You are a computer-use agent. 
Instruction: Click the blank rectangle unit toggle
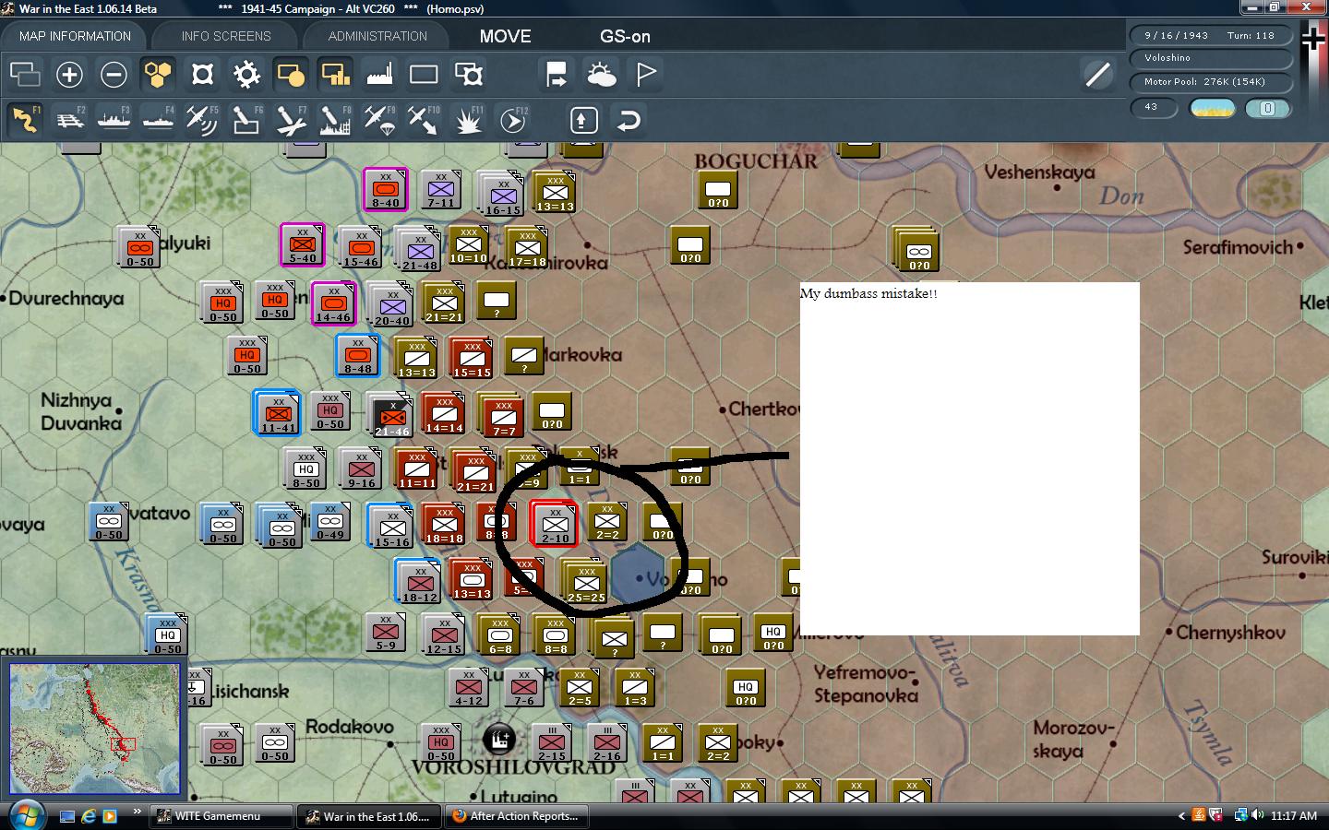click(424, 74)
